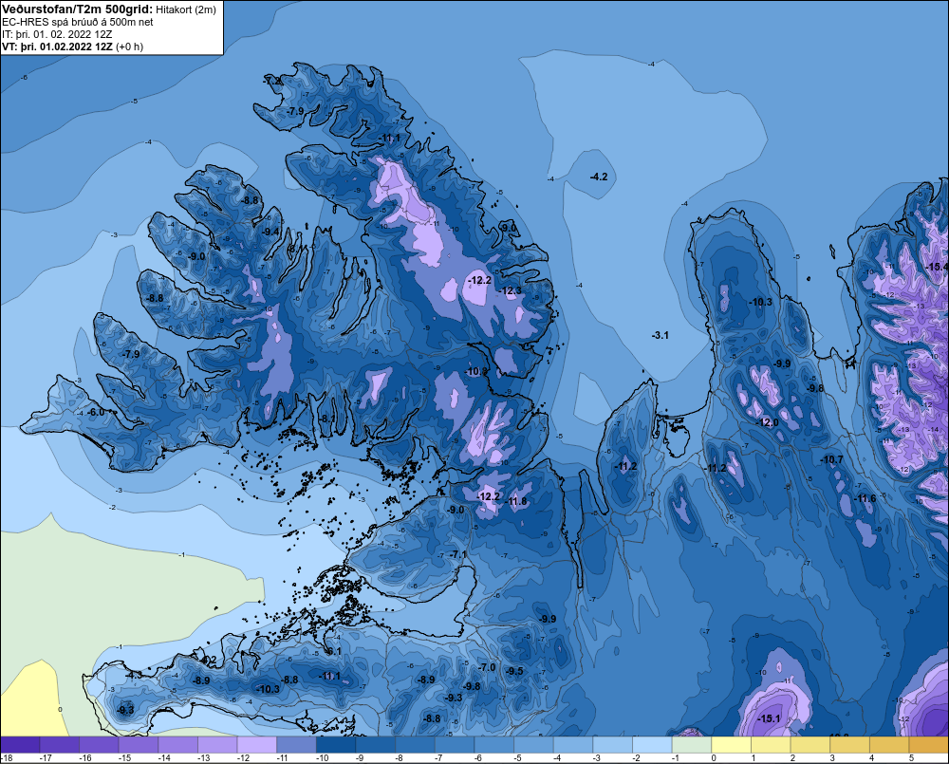Select legend swatch between -4 and -3
Viewport: 949px width, 764px height.
pos(573,745)
